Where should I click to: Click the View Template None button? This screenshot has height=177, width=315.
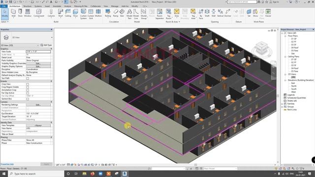coord(38,125)
